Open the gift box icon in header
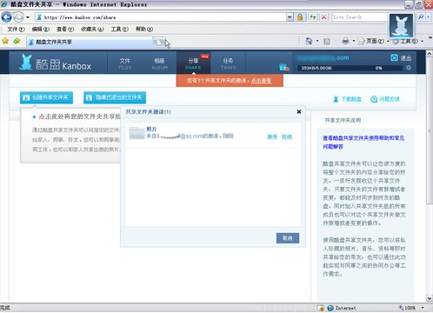The image size is (433, 313). 283,67
